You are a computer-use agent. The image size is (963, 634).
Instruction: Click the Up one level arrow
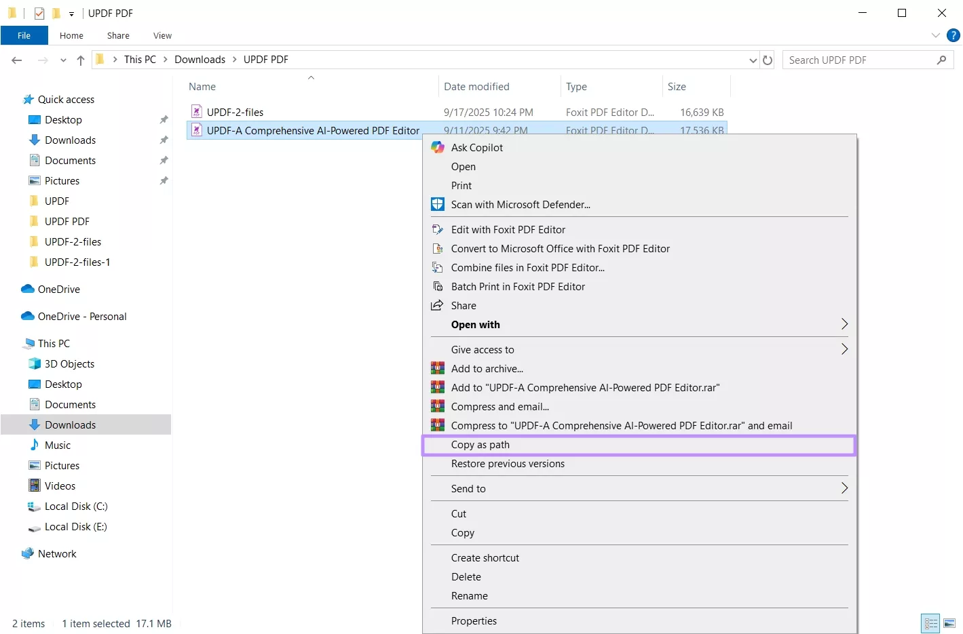81,60
